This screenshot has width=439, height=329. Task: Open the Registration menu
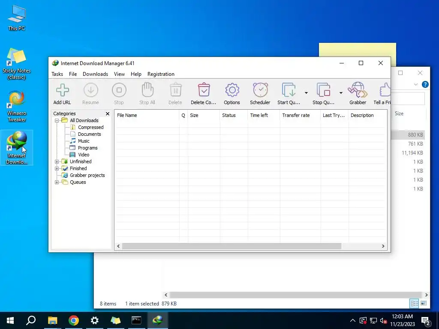point(161,74)
